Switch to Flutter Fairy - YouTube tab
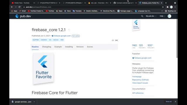This screenshot has height=105, width=187. coord(22,3)
